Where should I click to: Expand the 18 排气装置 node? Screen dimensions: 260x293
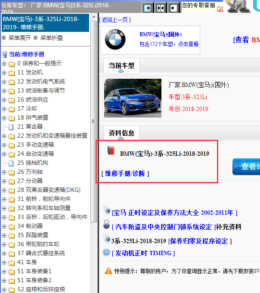[x=4, y=118]
